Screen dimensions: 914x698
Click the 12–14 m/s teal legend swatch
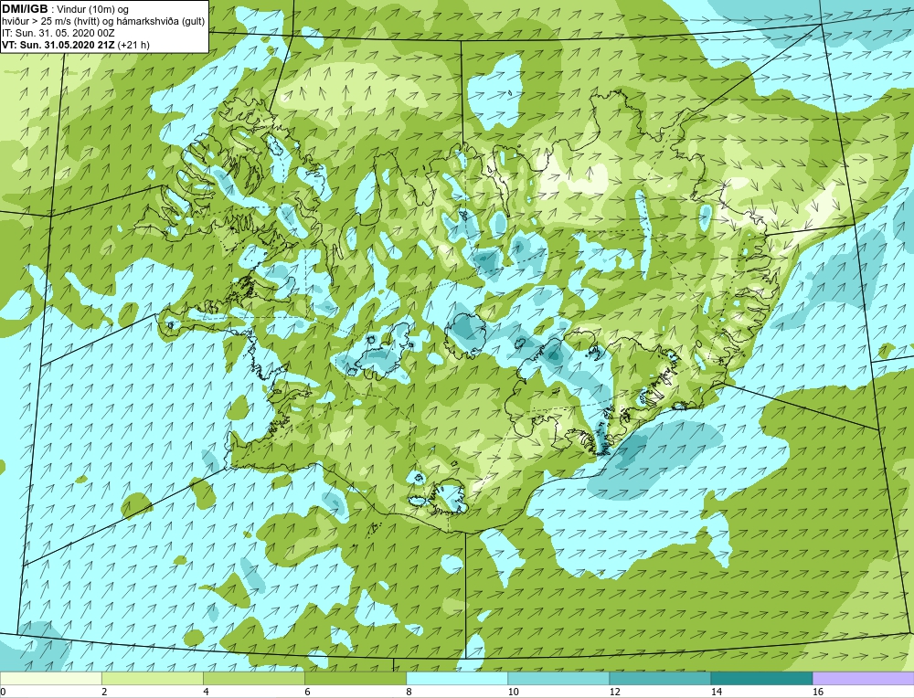pos(659,678)
